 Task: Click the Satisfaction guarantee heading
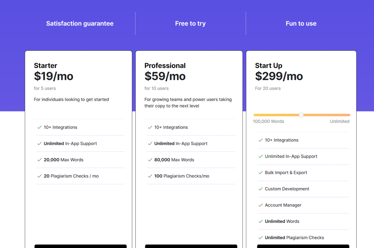coord(80,24)
